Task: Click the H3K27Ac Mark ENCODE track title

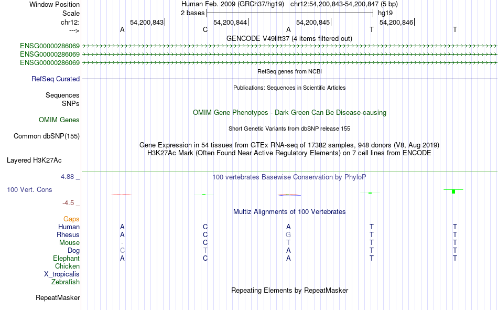Action: (x=289, y=153)
